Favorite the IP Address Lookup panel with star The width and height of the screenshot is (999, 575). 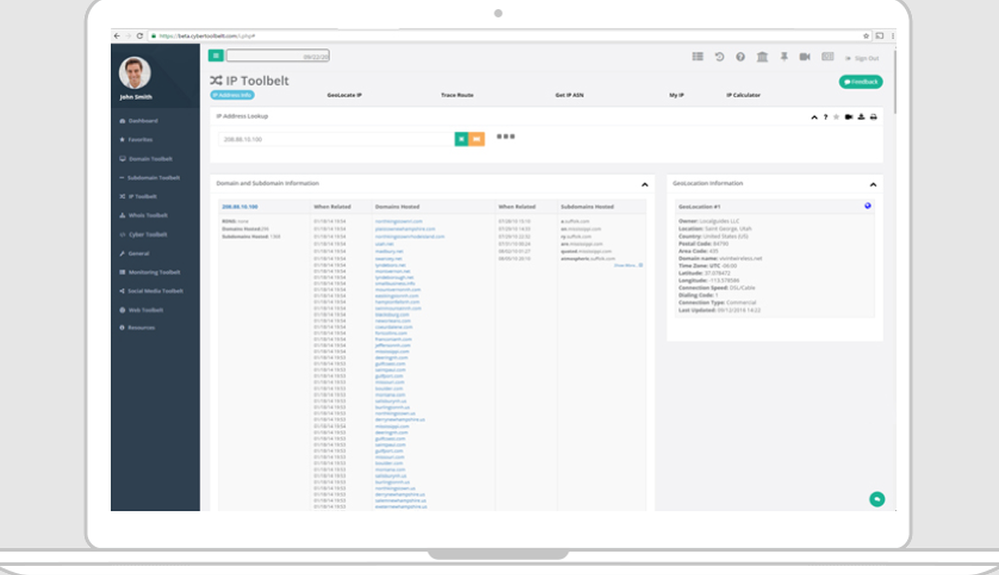pyautogui.click(x=836, y=117)
